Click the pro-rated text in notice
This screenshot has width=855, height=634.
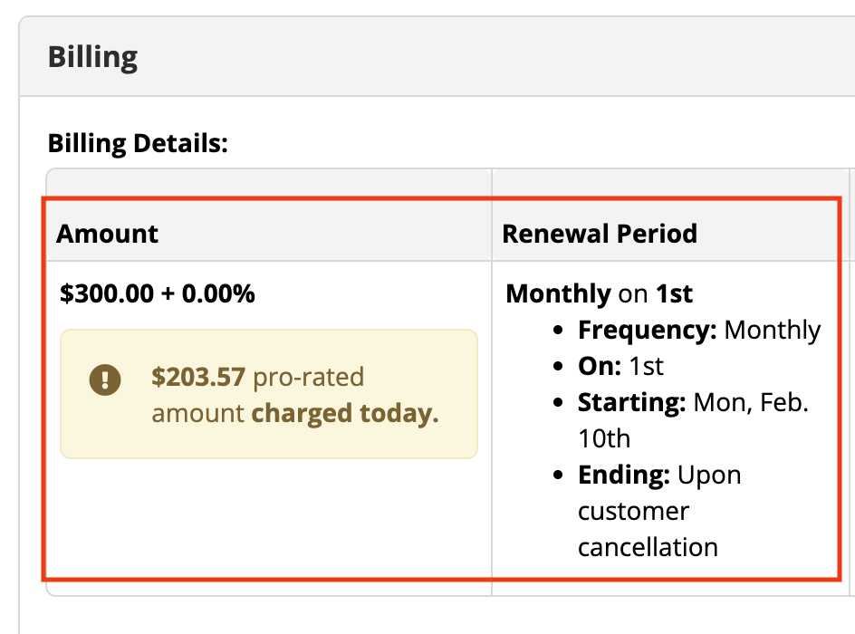309,378
